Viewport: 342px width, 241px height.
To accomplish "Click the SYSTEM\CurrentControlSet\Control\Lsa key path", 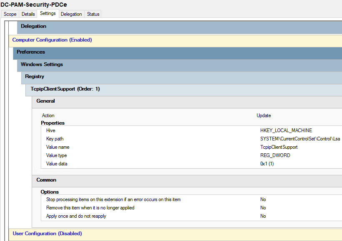I will (300, 139).
